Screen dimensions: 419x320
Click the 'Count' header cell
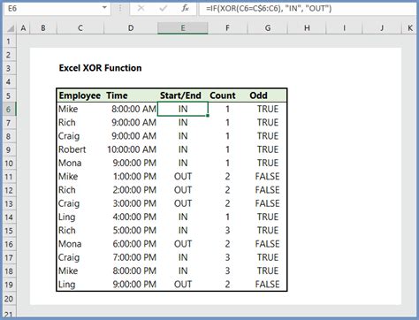tap(227, 95)
